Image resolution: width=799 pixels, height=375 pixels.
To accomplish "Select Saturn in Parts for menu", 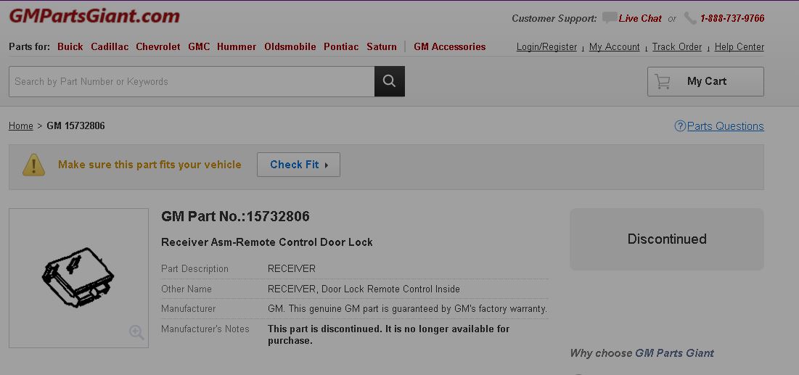I will 381,47.
